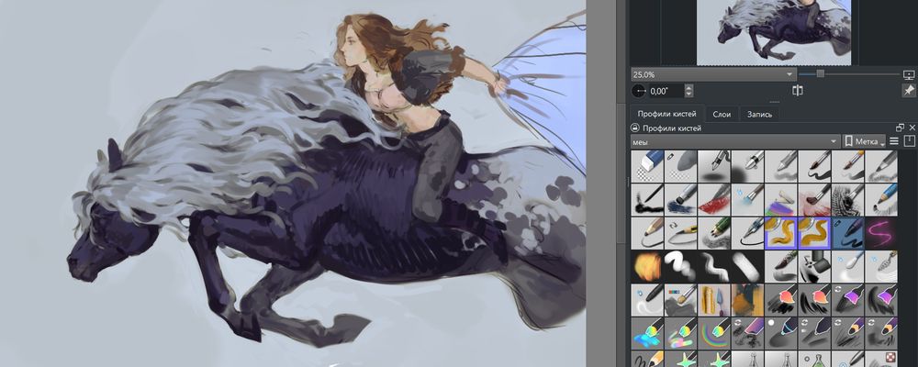This screenshot has width=918, height=367.
Task: Pick the first golden wavy stroke brush
Action: pos(781,233)
